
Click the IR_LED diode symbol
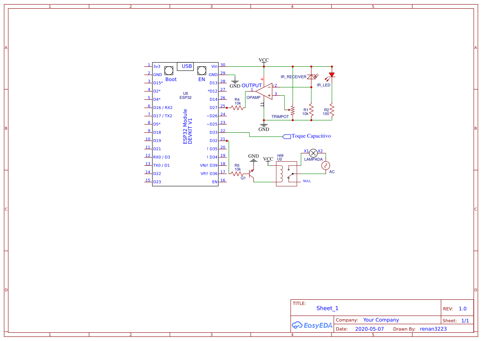(x=332, y=75)
